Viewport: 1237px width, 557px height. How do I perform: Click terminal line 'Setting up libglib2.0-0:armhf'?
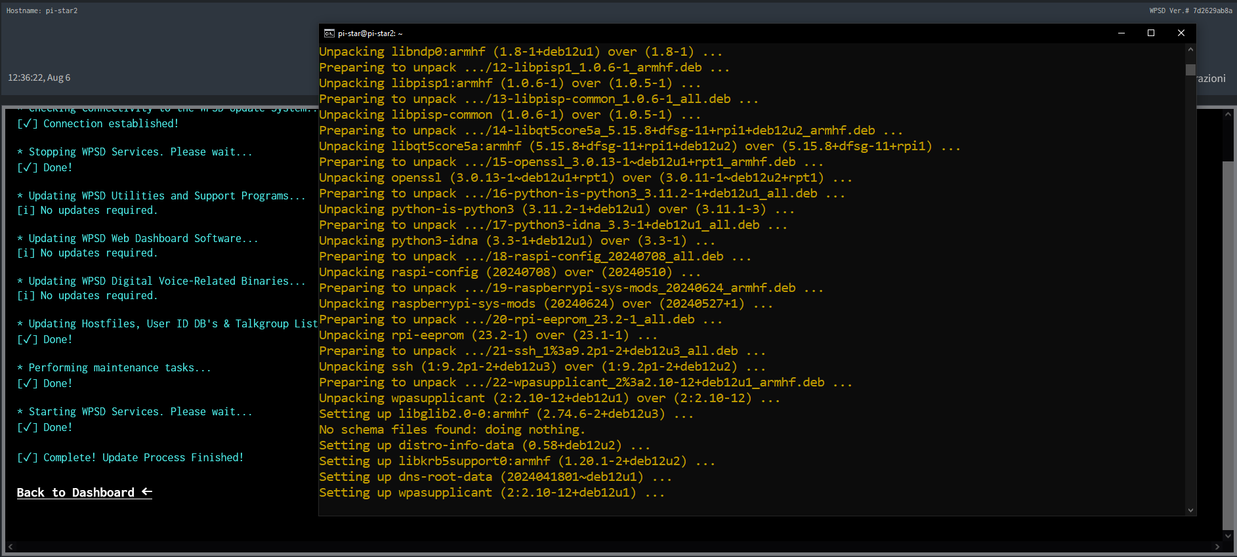[x=507, y=414]
